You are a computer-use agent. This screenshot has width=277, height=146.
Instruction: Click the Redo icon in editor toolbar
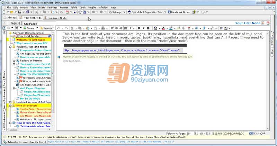(x=66, y=28)
